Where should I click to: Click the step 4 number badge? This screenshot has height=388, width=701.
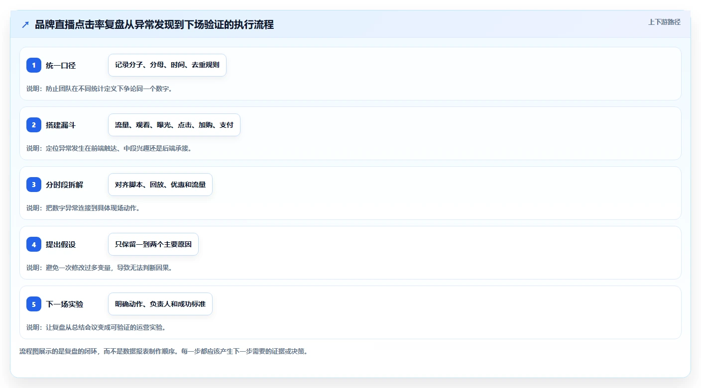34,244
